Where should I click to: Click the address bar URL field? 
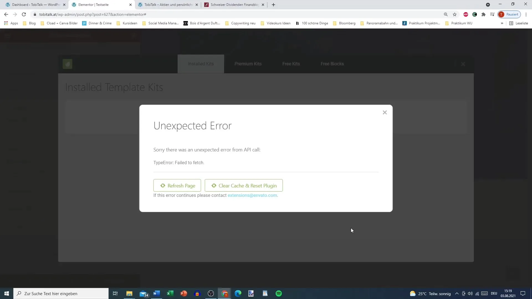[236, 14]
